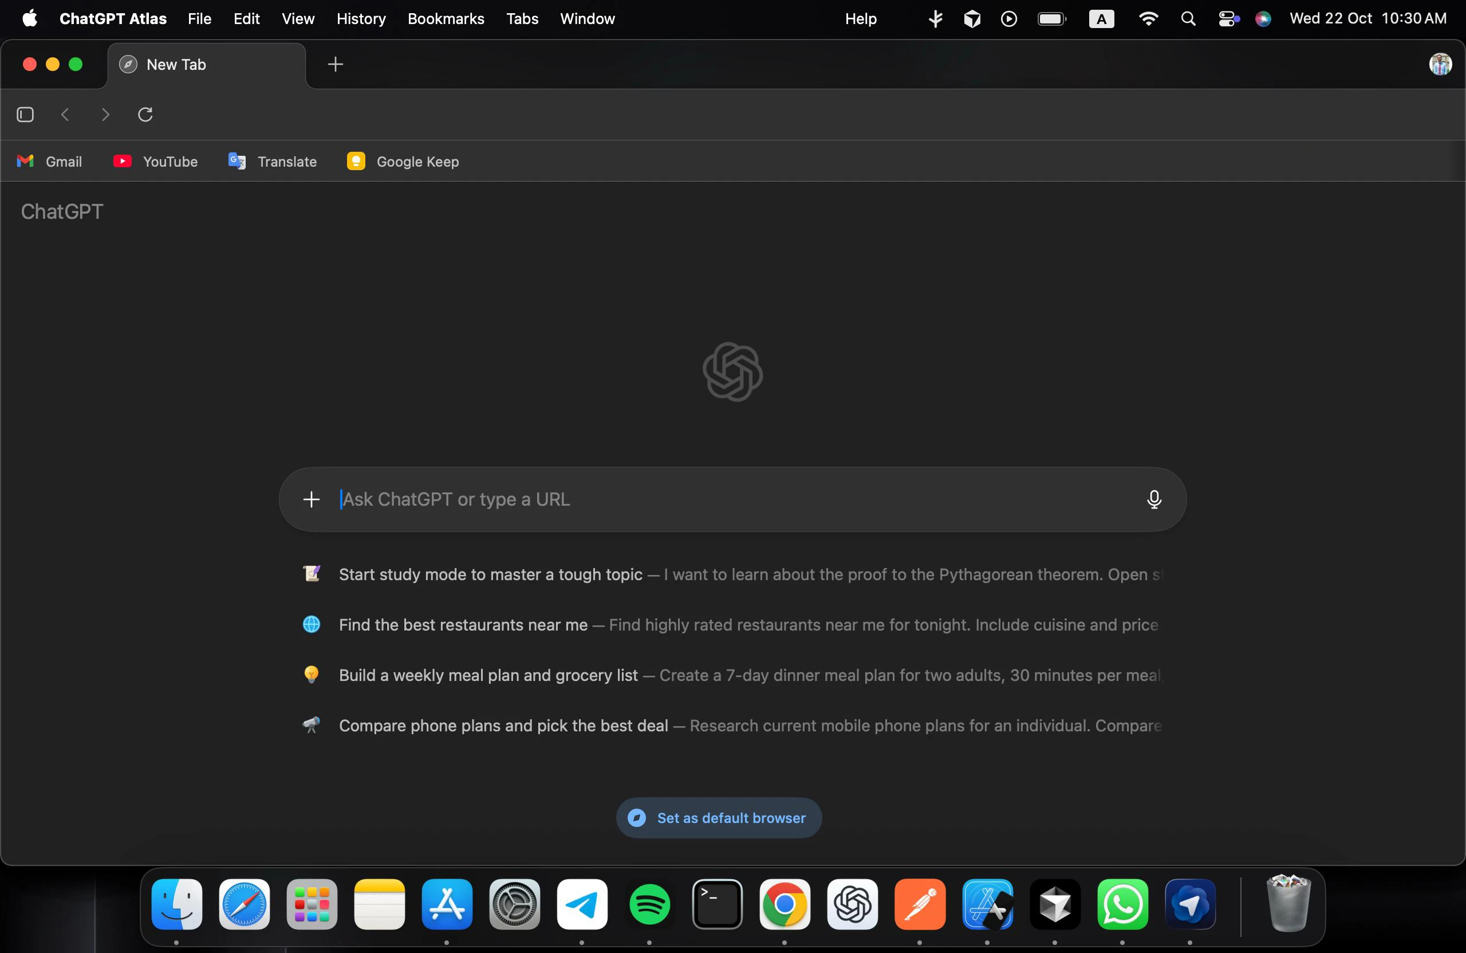Open macOS Control Center toggle icon
This screenshot has height=953, width=1466.
(x=1228, y=19)
